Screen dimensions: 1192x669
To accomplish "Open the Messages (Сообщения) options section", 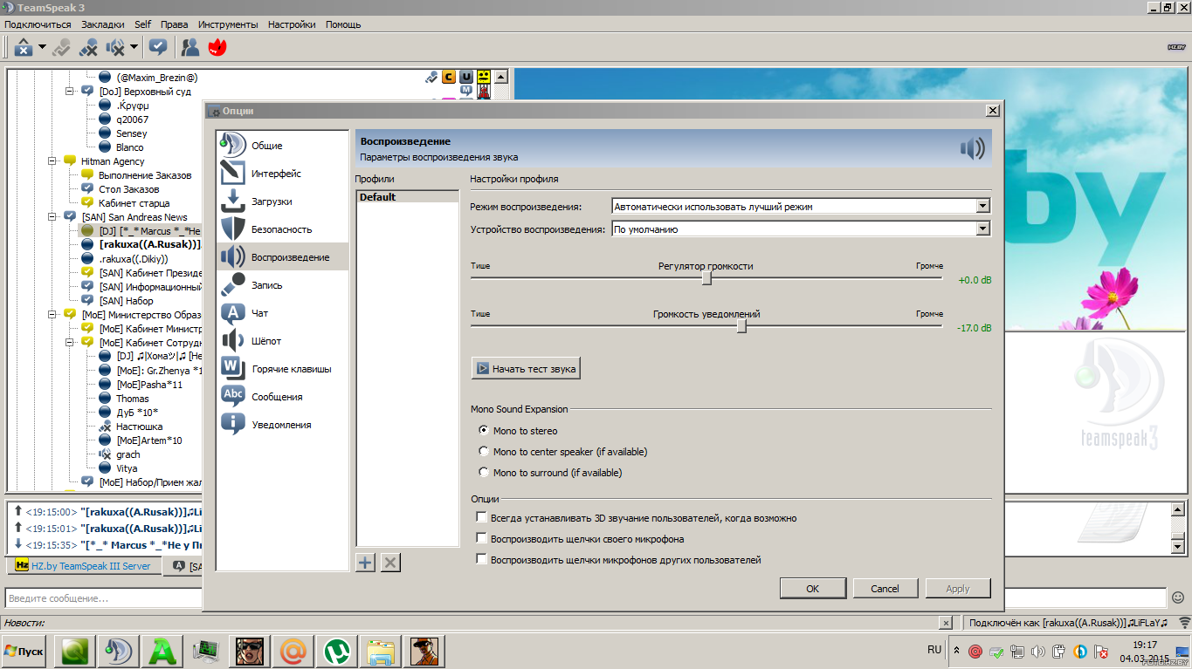I will (282, 397).
